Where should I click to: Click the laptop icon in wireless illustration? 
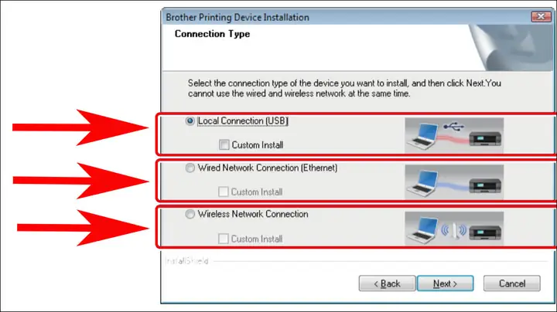coord(422,230)
